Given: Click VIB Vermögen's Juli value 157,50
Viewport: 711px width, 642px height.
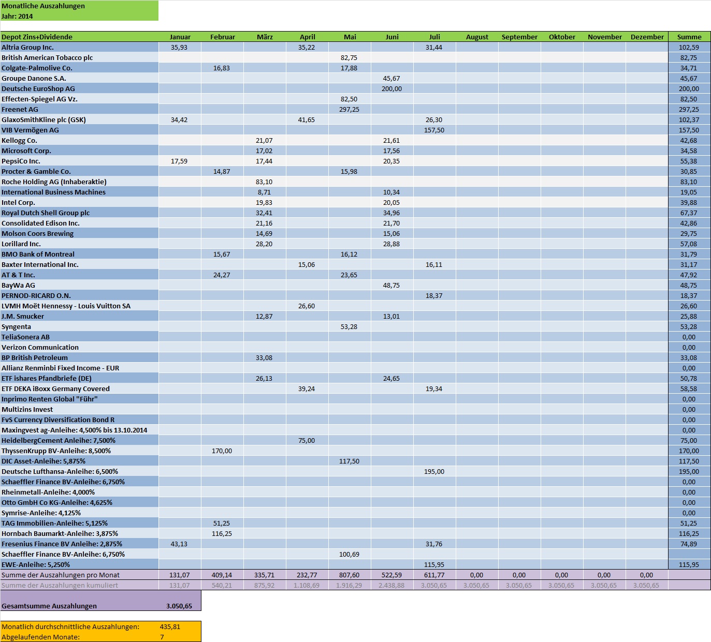Looking at the screenshot, I should click(434, 130).
